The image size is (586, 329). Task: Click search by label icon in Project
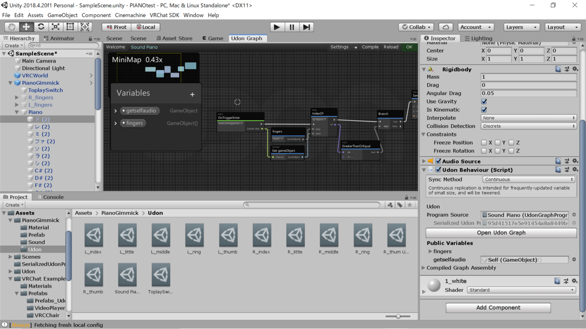point(400,205)
